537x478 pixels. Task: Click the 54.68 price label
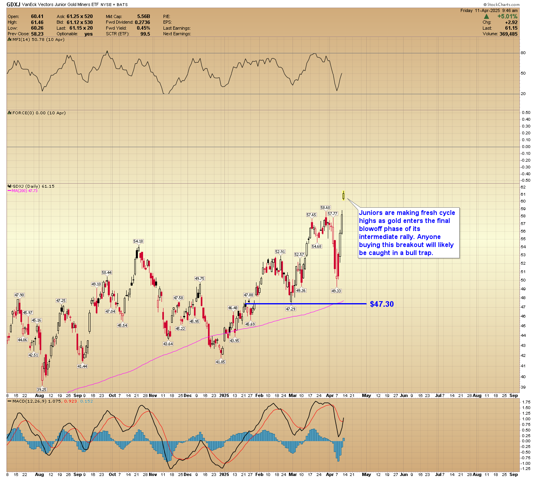click(317, 247)
